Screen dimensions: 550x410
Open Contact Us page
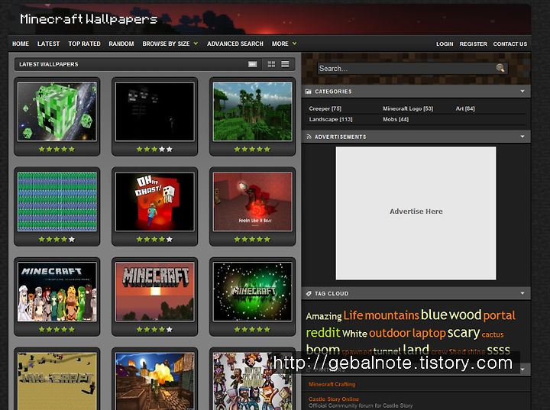510,44
